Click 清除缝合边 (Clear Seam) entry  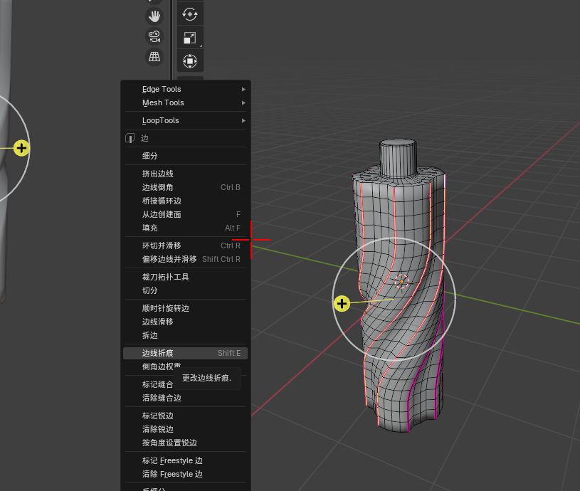coord(162,398)
